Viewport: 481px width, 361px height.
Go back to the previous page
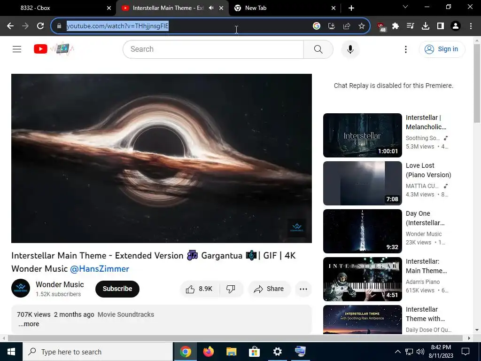coord(10,26)
